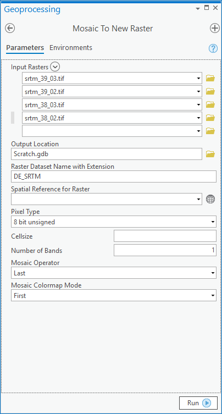Switch to the Environments tab
This screenshot has width=222, height=414.
point(71,47)
